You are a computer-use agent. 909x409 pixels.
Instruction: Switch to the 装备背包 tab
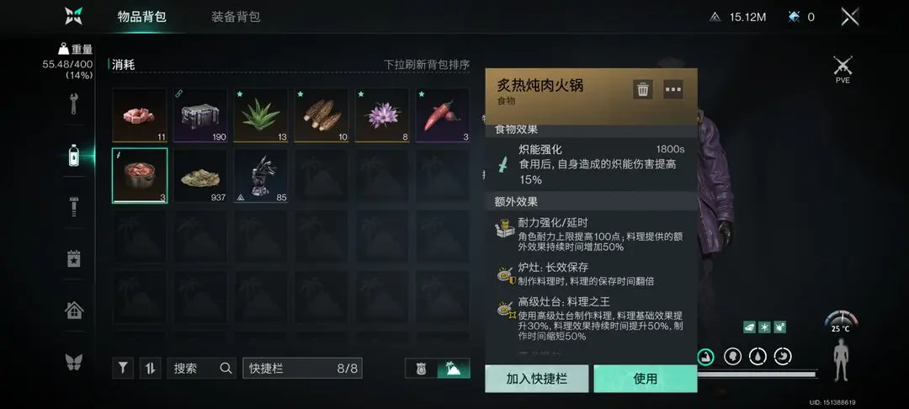tap(236, 17)
